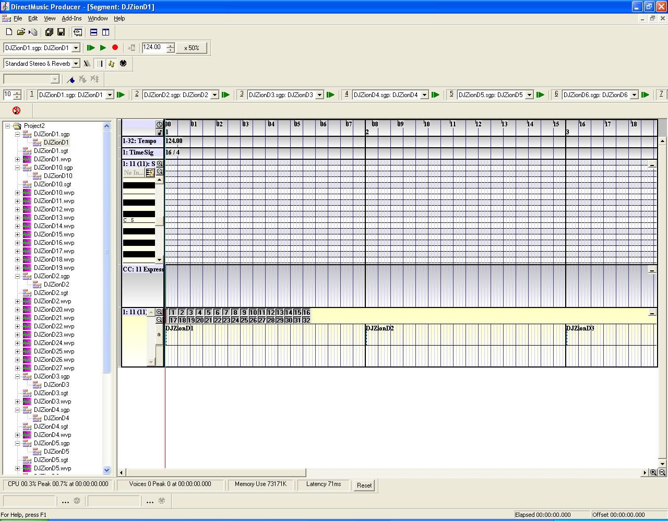Click the Reset button in status bar
The height and width of the screenshot is (521, 668).
pos(364,486)
